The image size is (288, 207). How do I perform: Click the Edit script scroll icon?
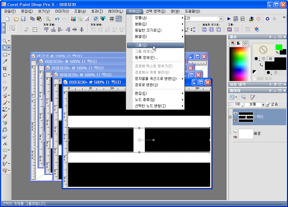(236, 18)
